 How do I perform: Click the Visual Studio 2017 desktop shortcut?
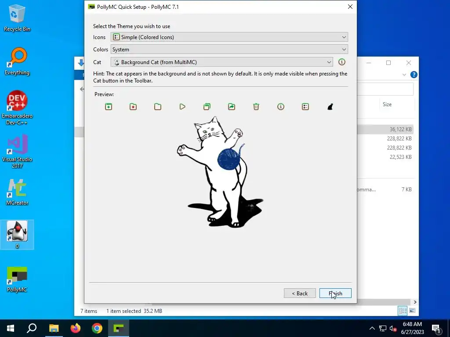[17, 151]
